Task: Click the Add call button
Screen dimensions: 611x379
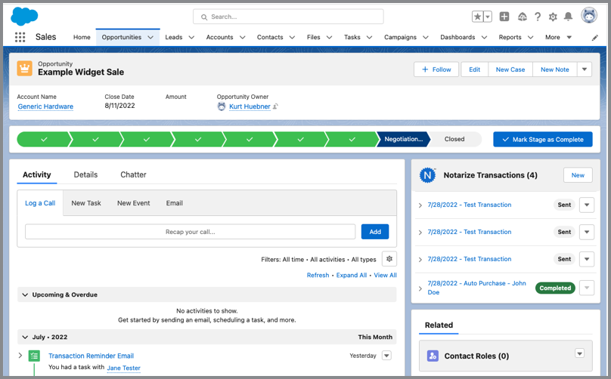Action: [x=375, y=232]
